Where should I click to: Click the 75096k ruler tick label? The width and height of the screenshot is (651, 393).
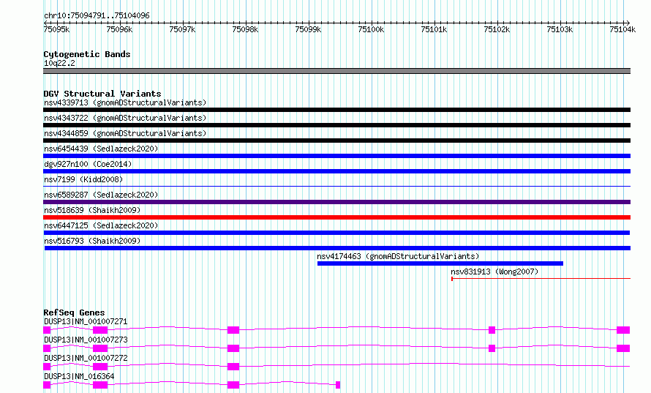[x=119, y=29]
